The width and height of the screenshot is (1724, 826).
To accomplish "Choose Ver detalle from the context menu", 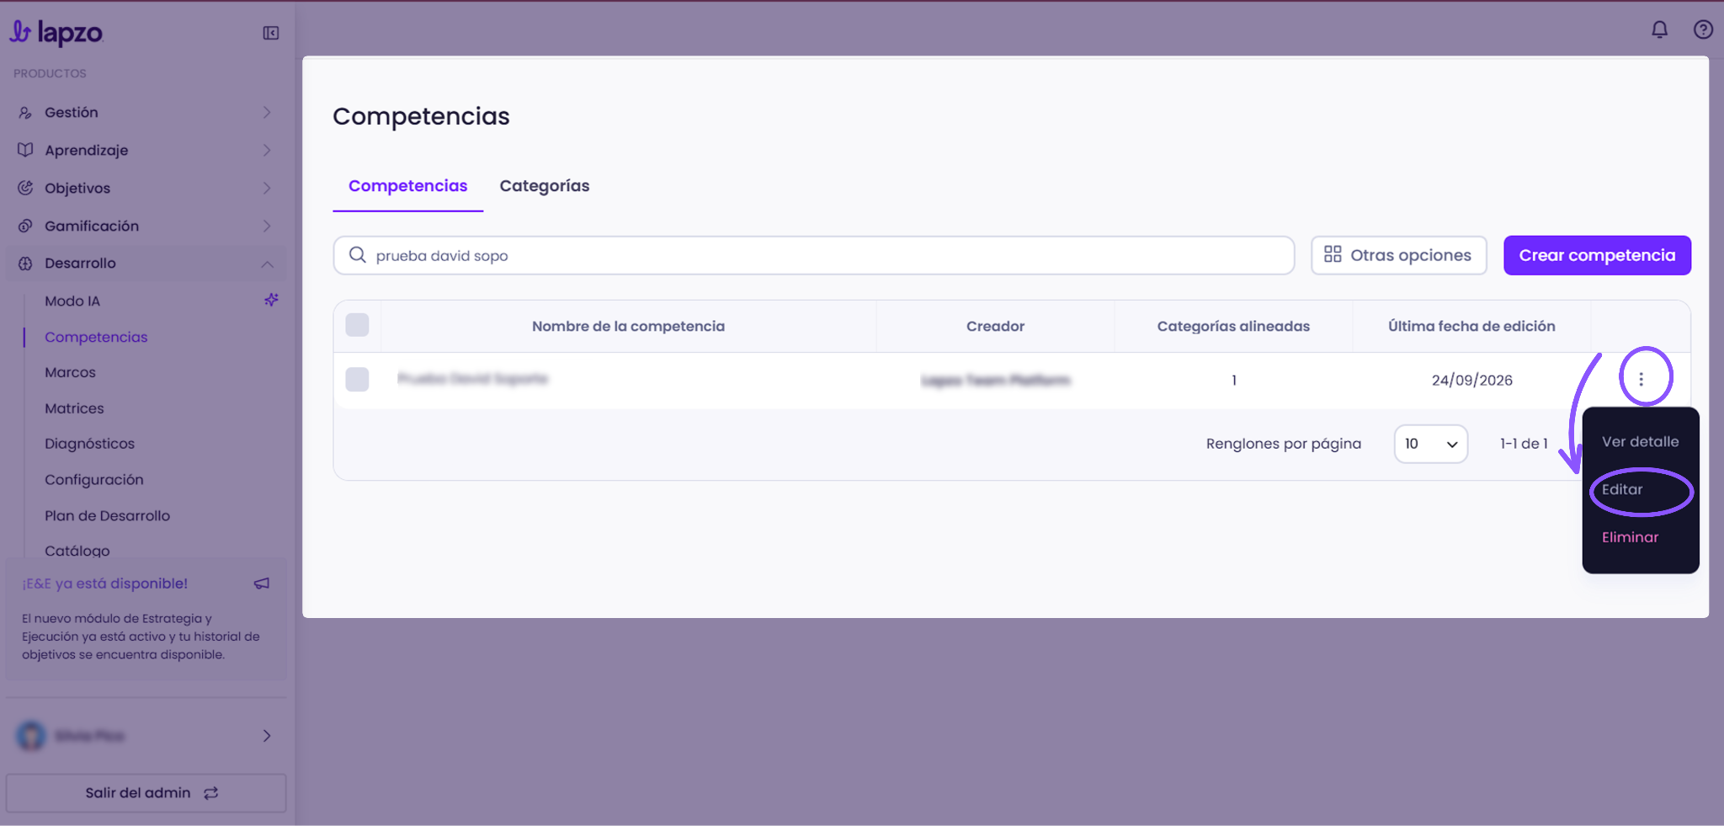I will pyautogui.click(x=1640, y=441).
